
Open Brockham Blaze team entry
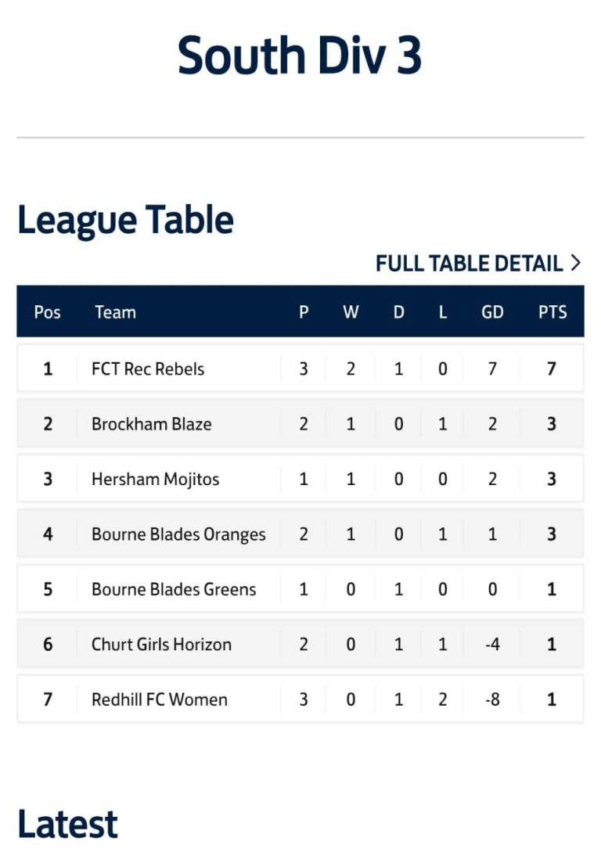(x=151, y=424)
